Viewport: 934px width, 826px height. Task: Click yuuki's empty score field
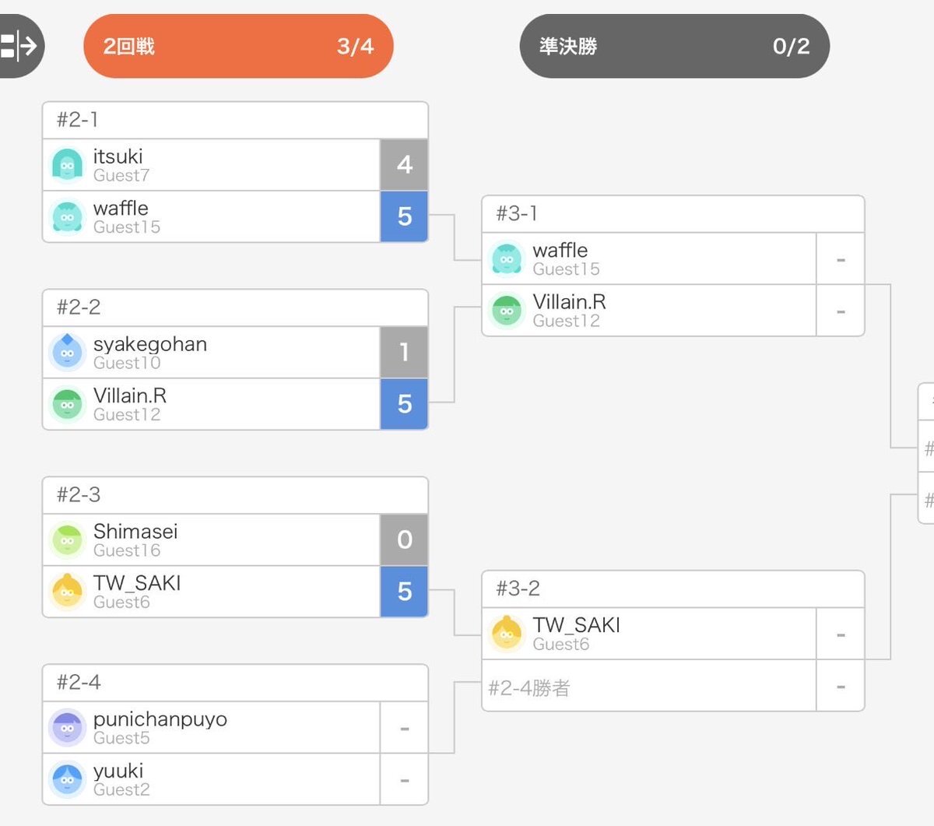pos(404,779)
